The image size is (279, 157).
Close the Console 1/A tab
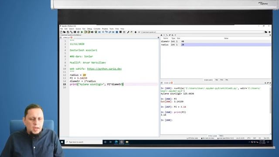click(172, 83)
